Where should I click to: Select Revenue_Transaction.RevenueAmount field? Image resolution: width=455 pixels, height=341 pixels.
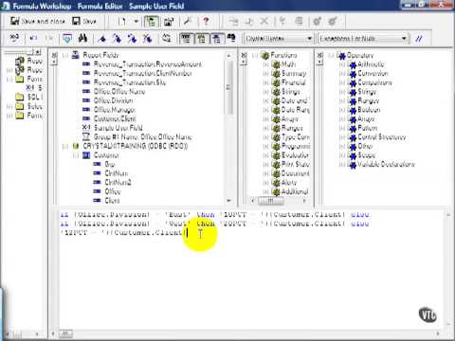coord(148,64)
